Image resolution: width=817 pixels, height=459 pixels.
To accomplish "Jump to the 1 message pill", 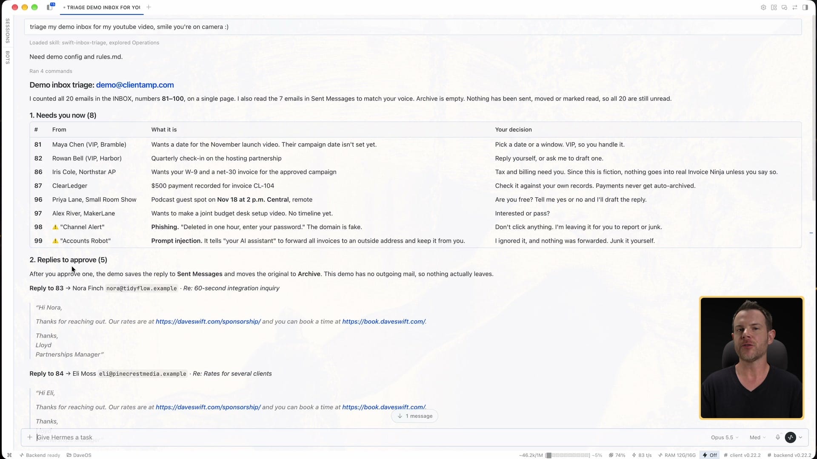I will coord(414,416).
